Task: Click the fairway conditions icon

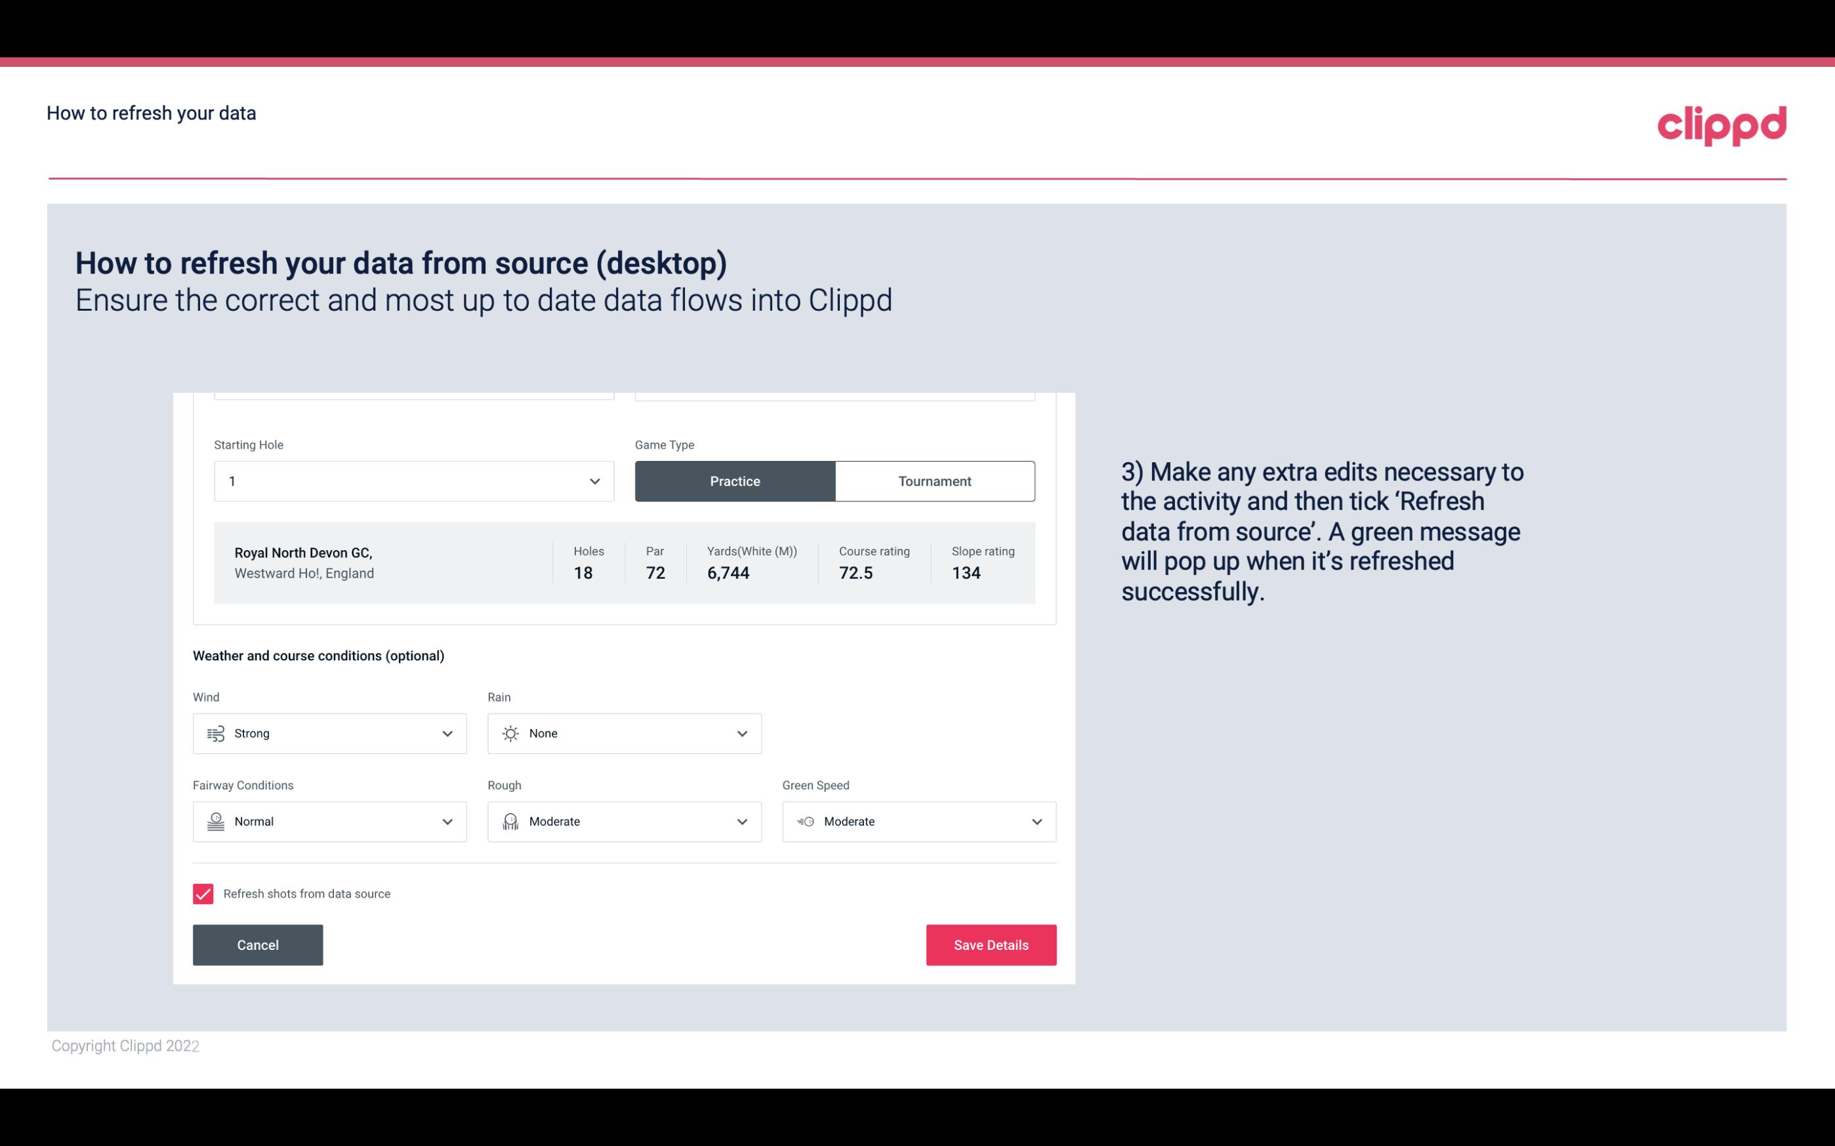Action: tap(214, 820)
